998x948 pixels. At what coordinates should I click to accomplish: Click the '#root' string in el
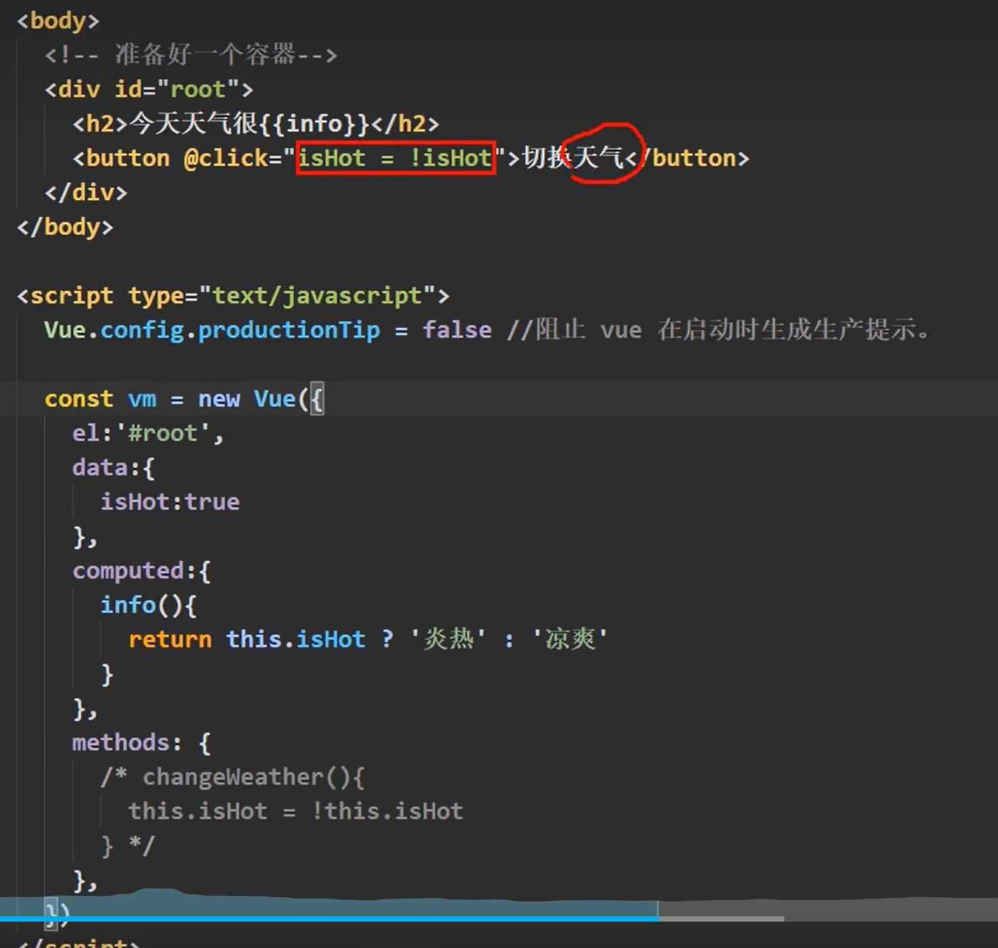point(163,433)
